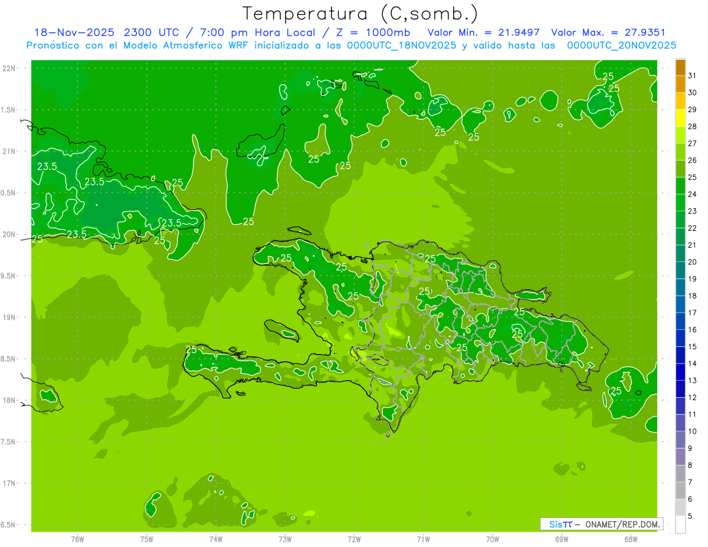Click the "73W" longitude axis label
The width and height of the screenshot is (708, 547).
point(285,539)
